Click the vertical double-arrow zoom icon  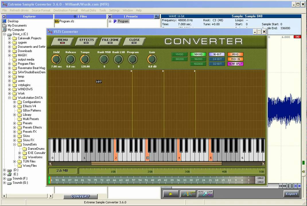(x=292, y=186)
